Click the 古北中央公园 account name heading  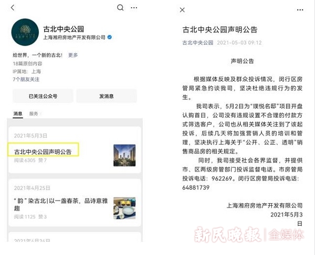pos(64,29)
